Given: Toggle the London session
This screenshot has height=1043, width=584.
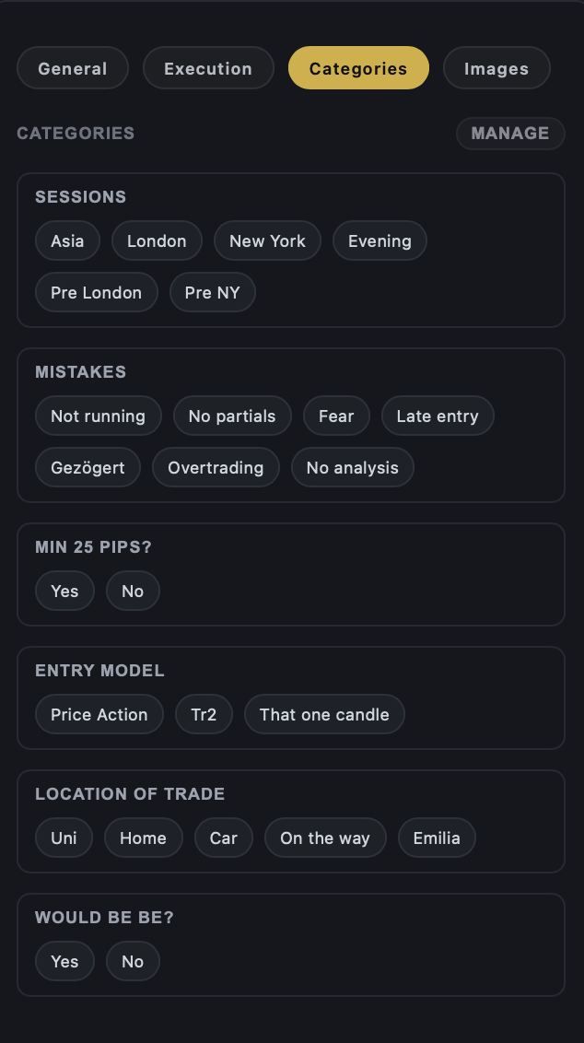Looking at the screenshot, I should (157, 240).
